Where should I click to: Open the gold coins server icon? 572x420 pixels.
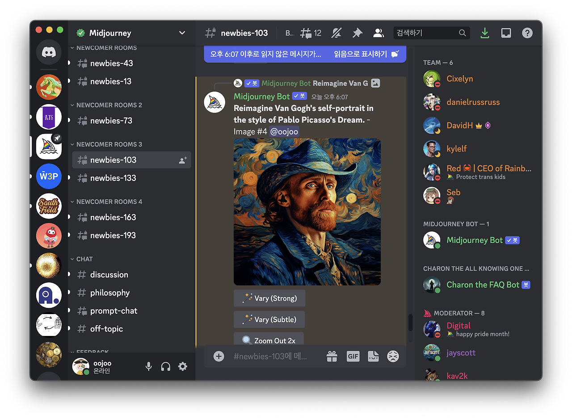click(49, 354)
